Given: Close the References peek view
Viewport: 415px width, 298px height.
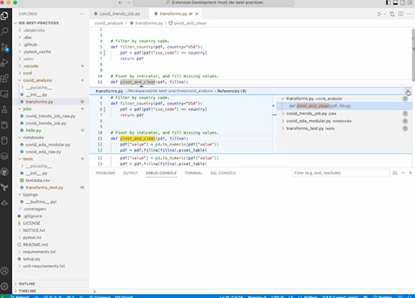Looking at the screenshot, I should (x=408, y=91).
